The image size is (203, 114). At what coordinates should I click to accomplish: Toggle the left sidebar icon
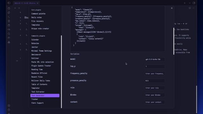(x=9, y=3)
